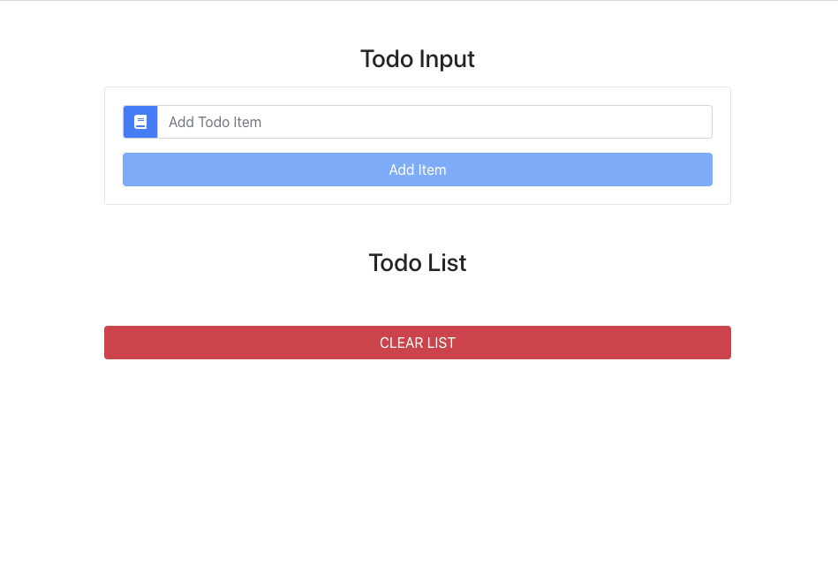Click the Todo Input heading
The image size is (838, 588).
click(x=417, y=58)
